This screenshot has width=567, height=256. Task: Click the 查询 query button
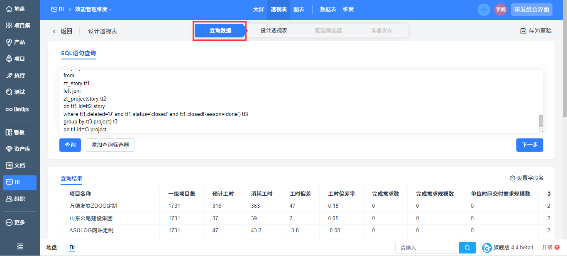[x=70, y=145]
